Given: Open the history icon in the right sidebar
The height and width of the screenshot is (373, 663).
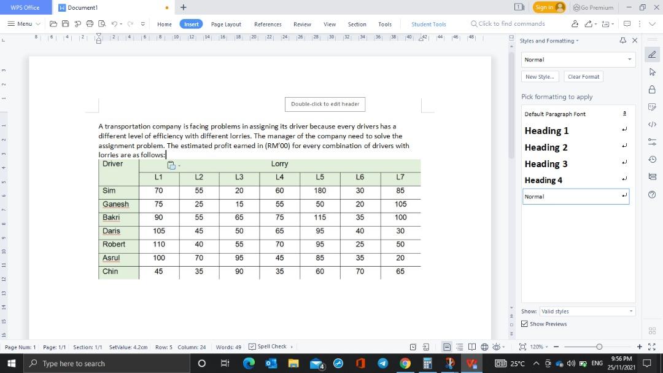Looking at the screenshot, I should click(652, 159).
